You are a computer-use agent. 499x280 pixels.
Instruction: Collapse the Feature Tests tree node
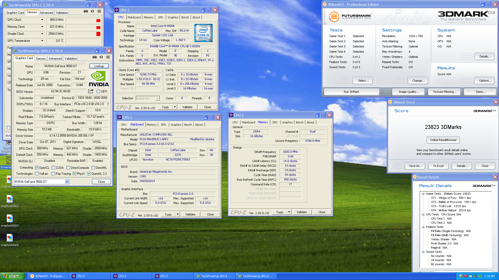click(423, 227)
